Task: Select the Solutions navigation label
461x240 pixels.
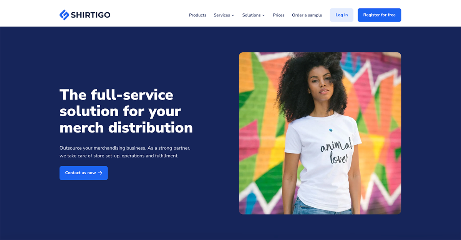Action: click(251, 15)
